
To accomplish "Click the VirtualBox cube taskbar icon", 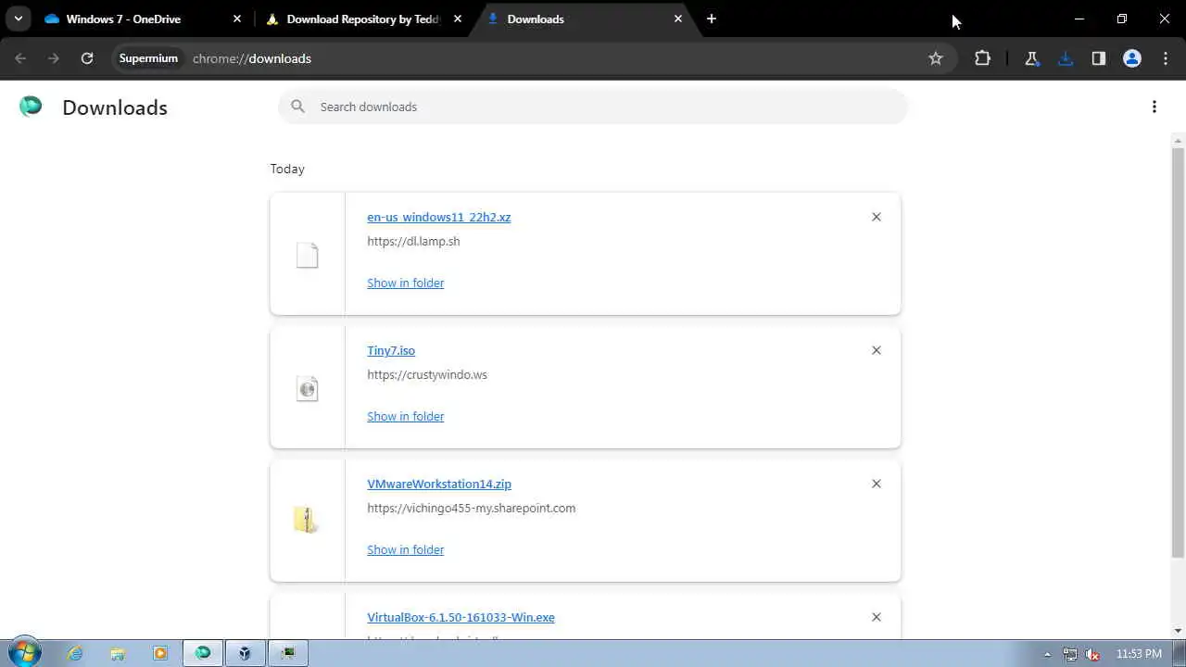I will 245,653.
